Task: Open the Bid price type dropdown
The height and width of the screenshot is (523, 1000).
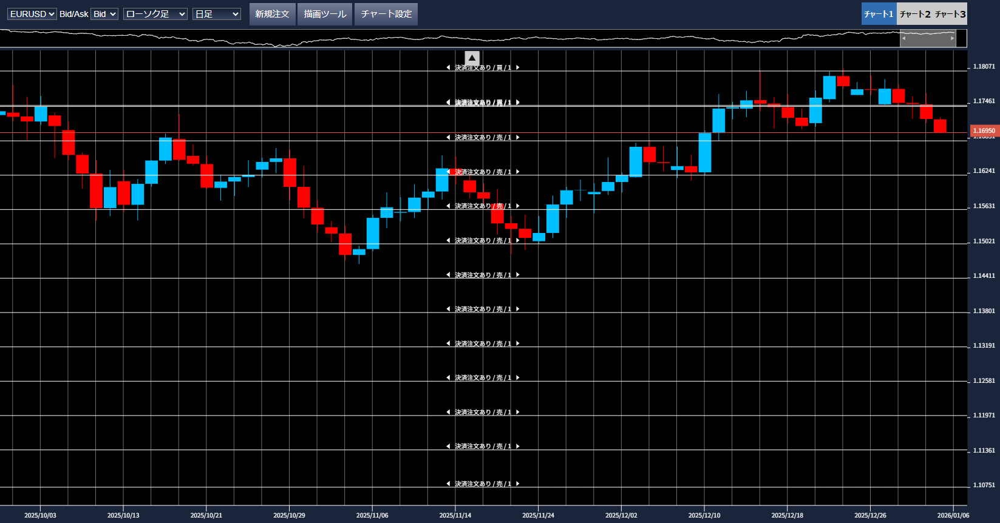Action: pyautogui.click(x=104, y=14)
